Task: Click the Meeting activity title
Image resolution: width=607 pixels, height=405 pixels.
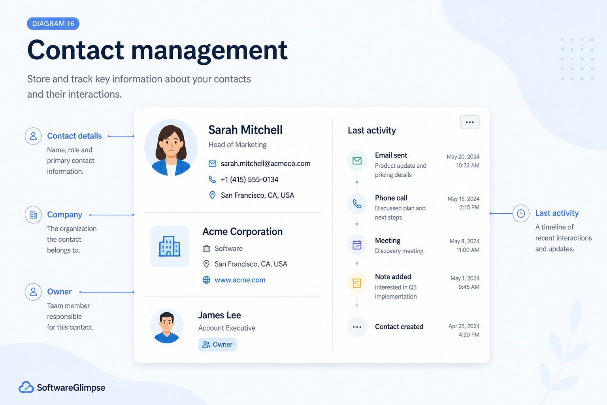Action: click(x=388, y=240)
